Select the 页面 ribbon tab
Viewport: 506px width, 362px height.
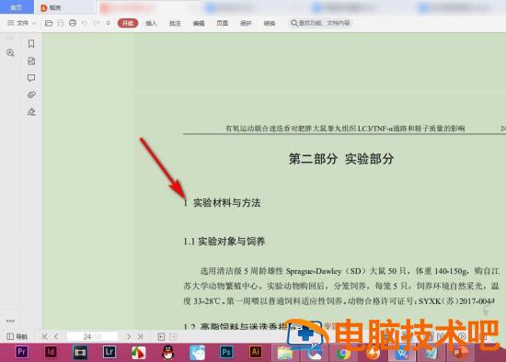223,23
